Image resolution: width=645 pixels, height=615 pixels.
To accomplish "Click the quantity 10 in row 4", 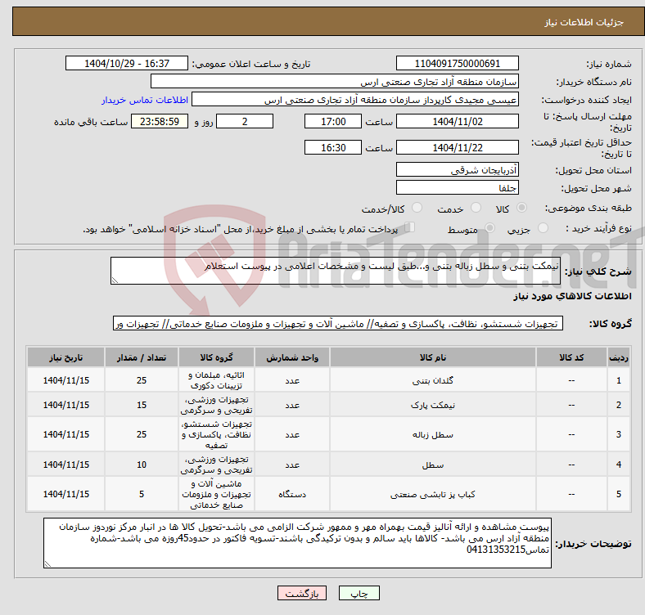I will point(142,465).
